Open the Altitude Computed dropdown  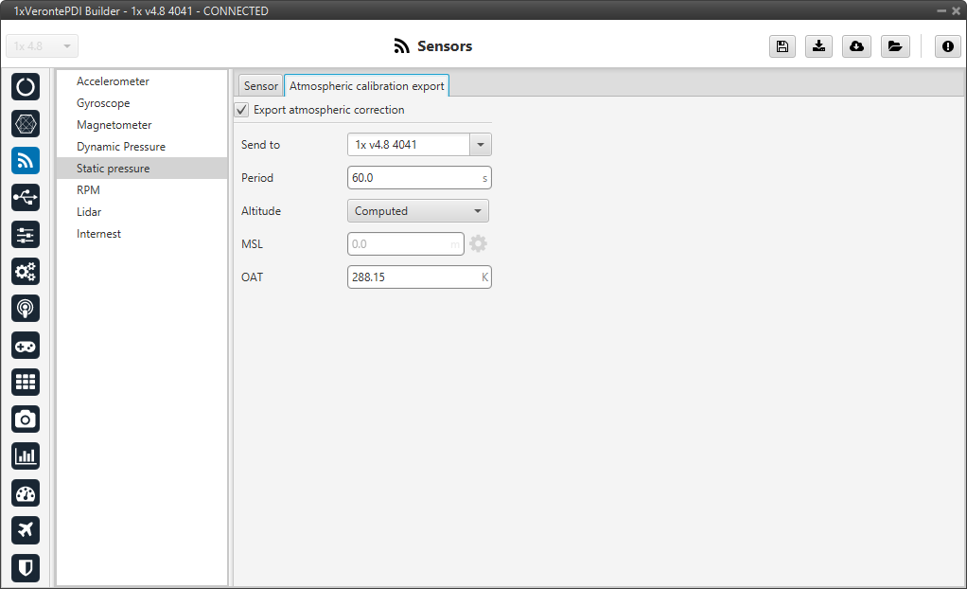[417, 211]
